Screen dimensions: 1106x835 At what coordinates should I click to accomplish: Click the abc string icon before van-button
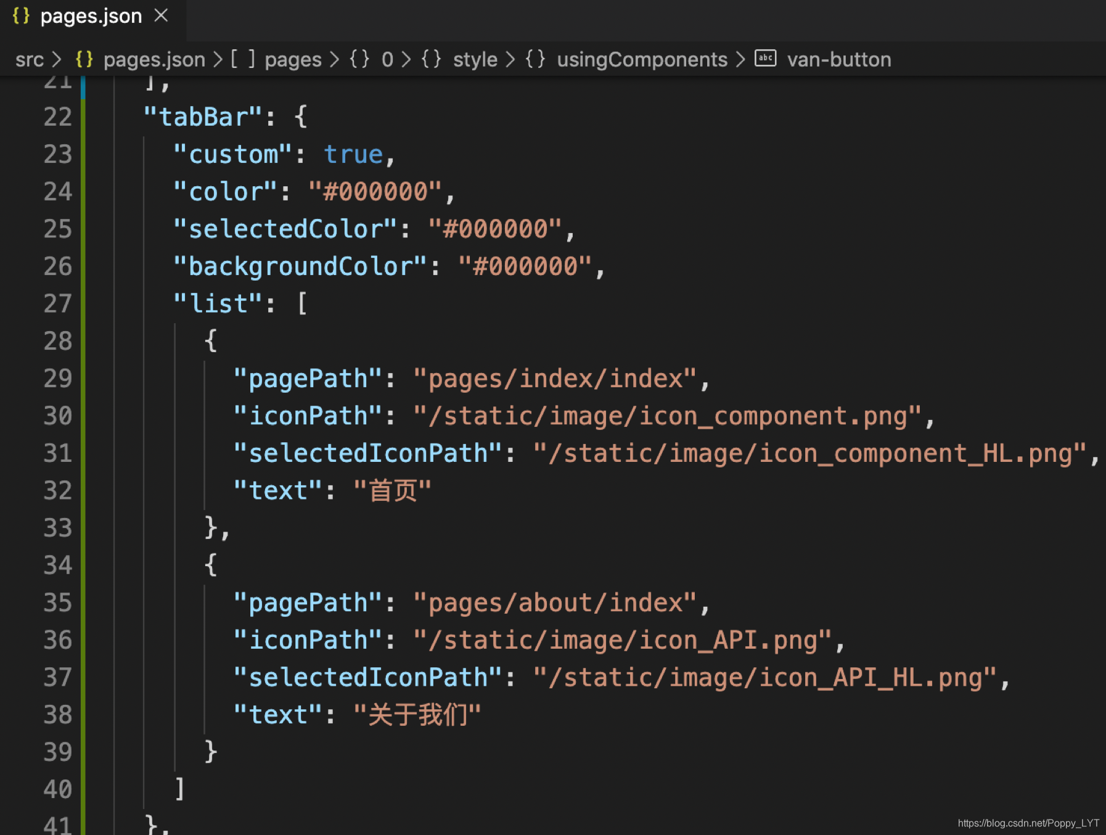(765, 59)
